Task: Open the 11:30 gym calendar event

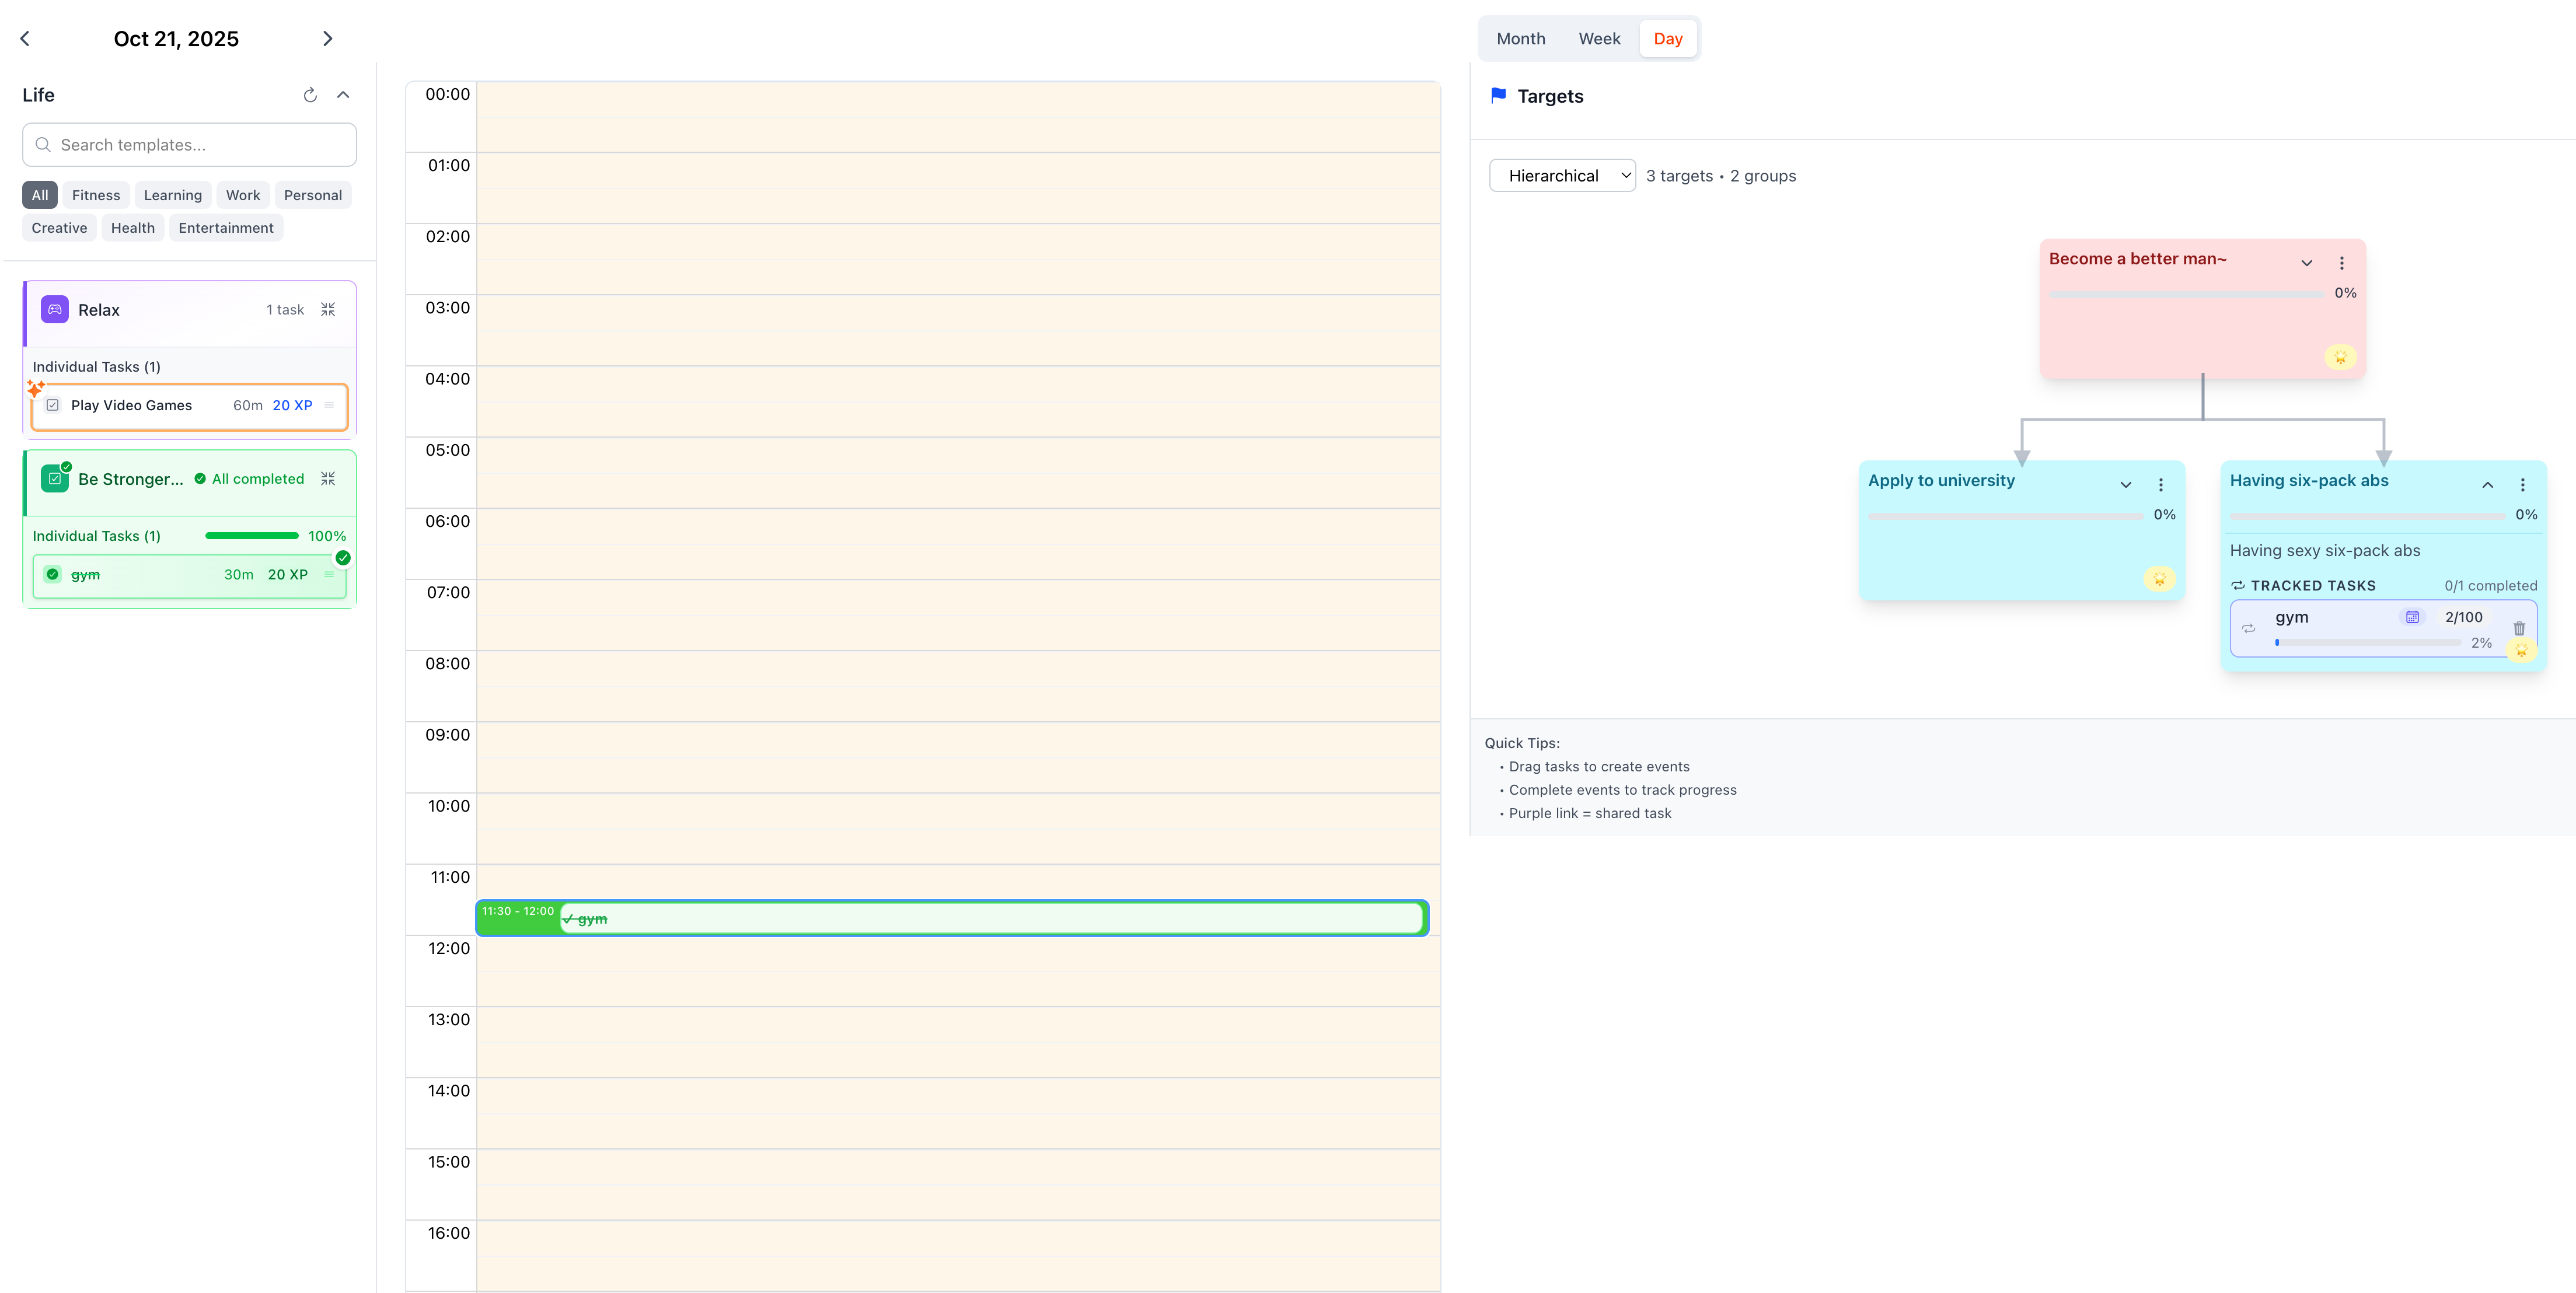Action: click(952, 918)
